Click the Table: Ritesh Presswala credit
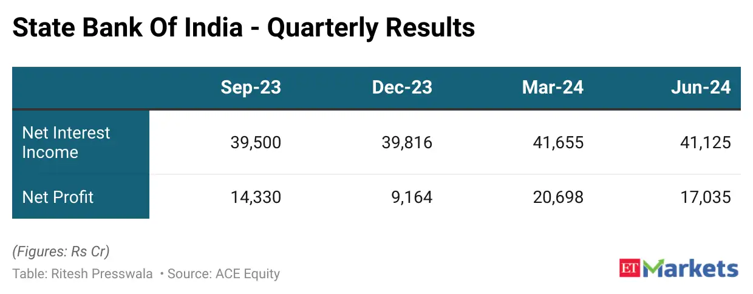 coord(83,273)
